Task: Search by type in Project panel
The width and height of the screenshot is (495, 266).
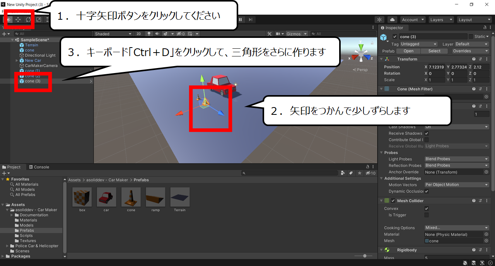Action: (343, 173)
